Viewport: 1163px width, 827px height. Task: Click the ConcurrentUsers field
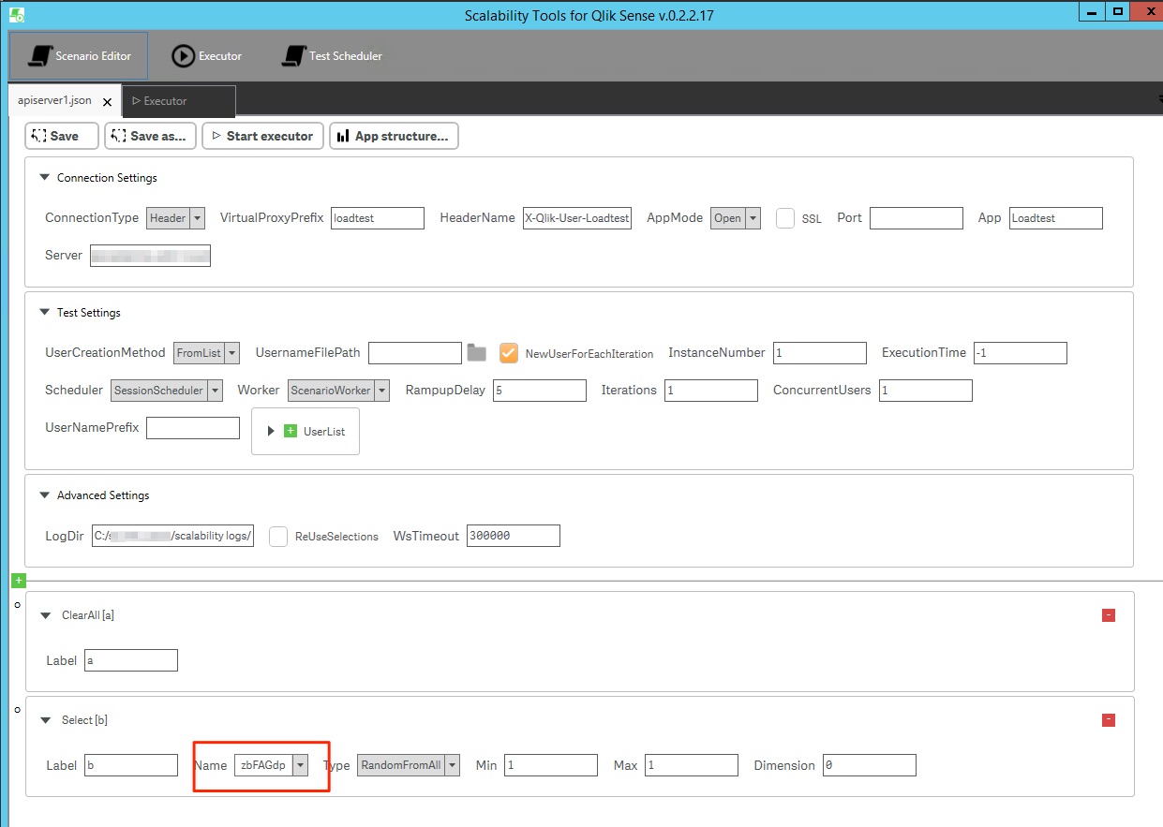click(x=926, y=391)
